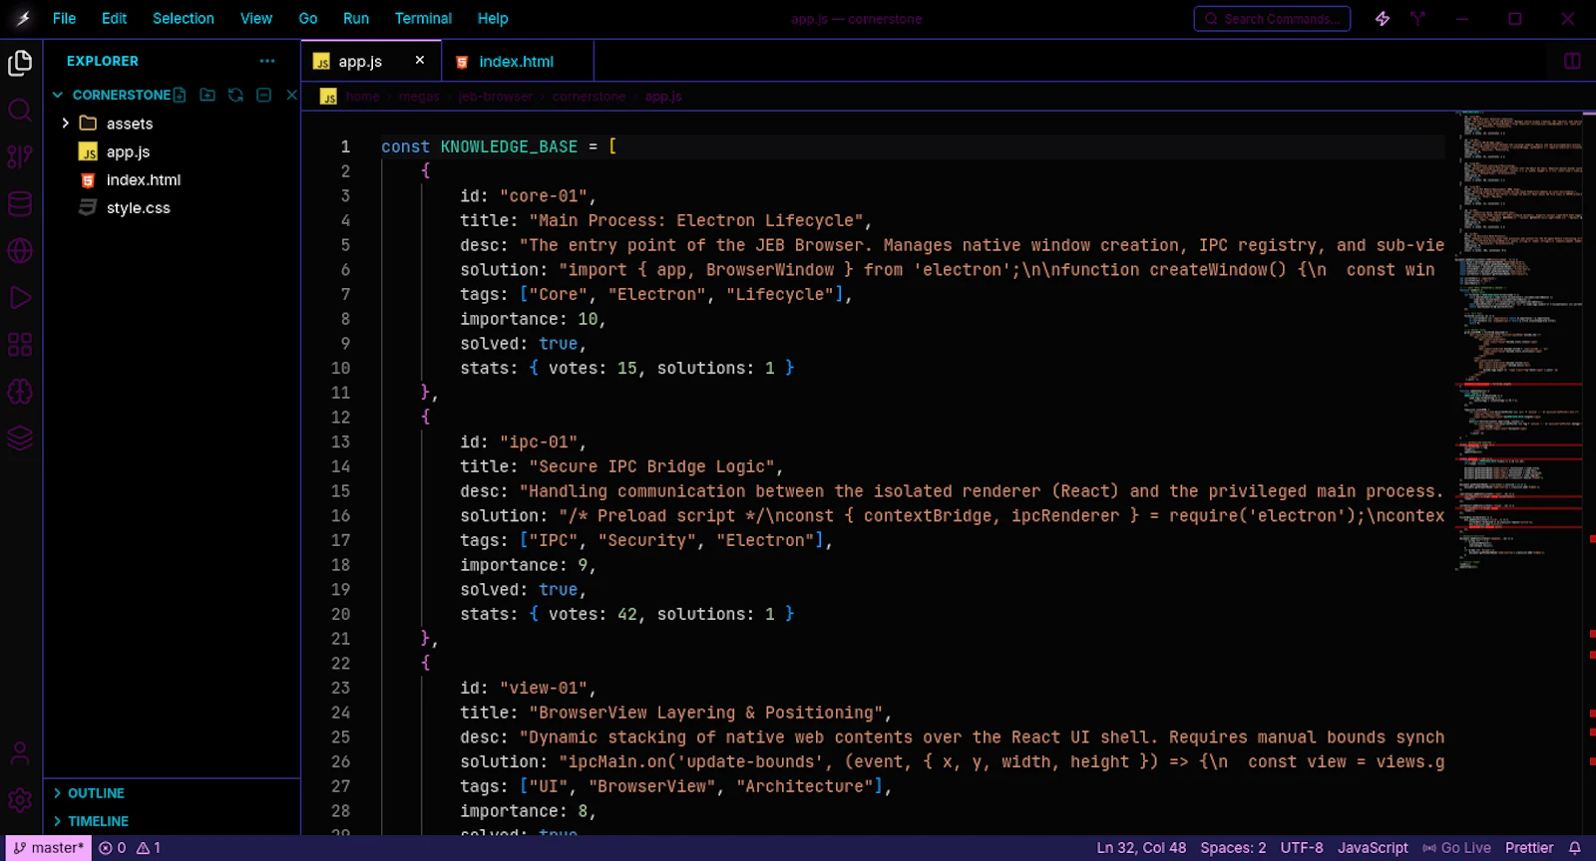The height and width of the screenshot is (861, 1596).
Task: Split the editor with layout icon
Action: click(1572, 61)
